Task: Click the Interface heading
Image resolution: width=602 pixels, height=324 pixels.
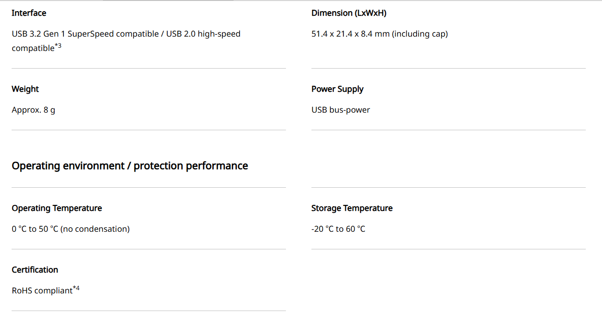Action: click(x=29, y=13)
